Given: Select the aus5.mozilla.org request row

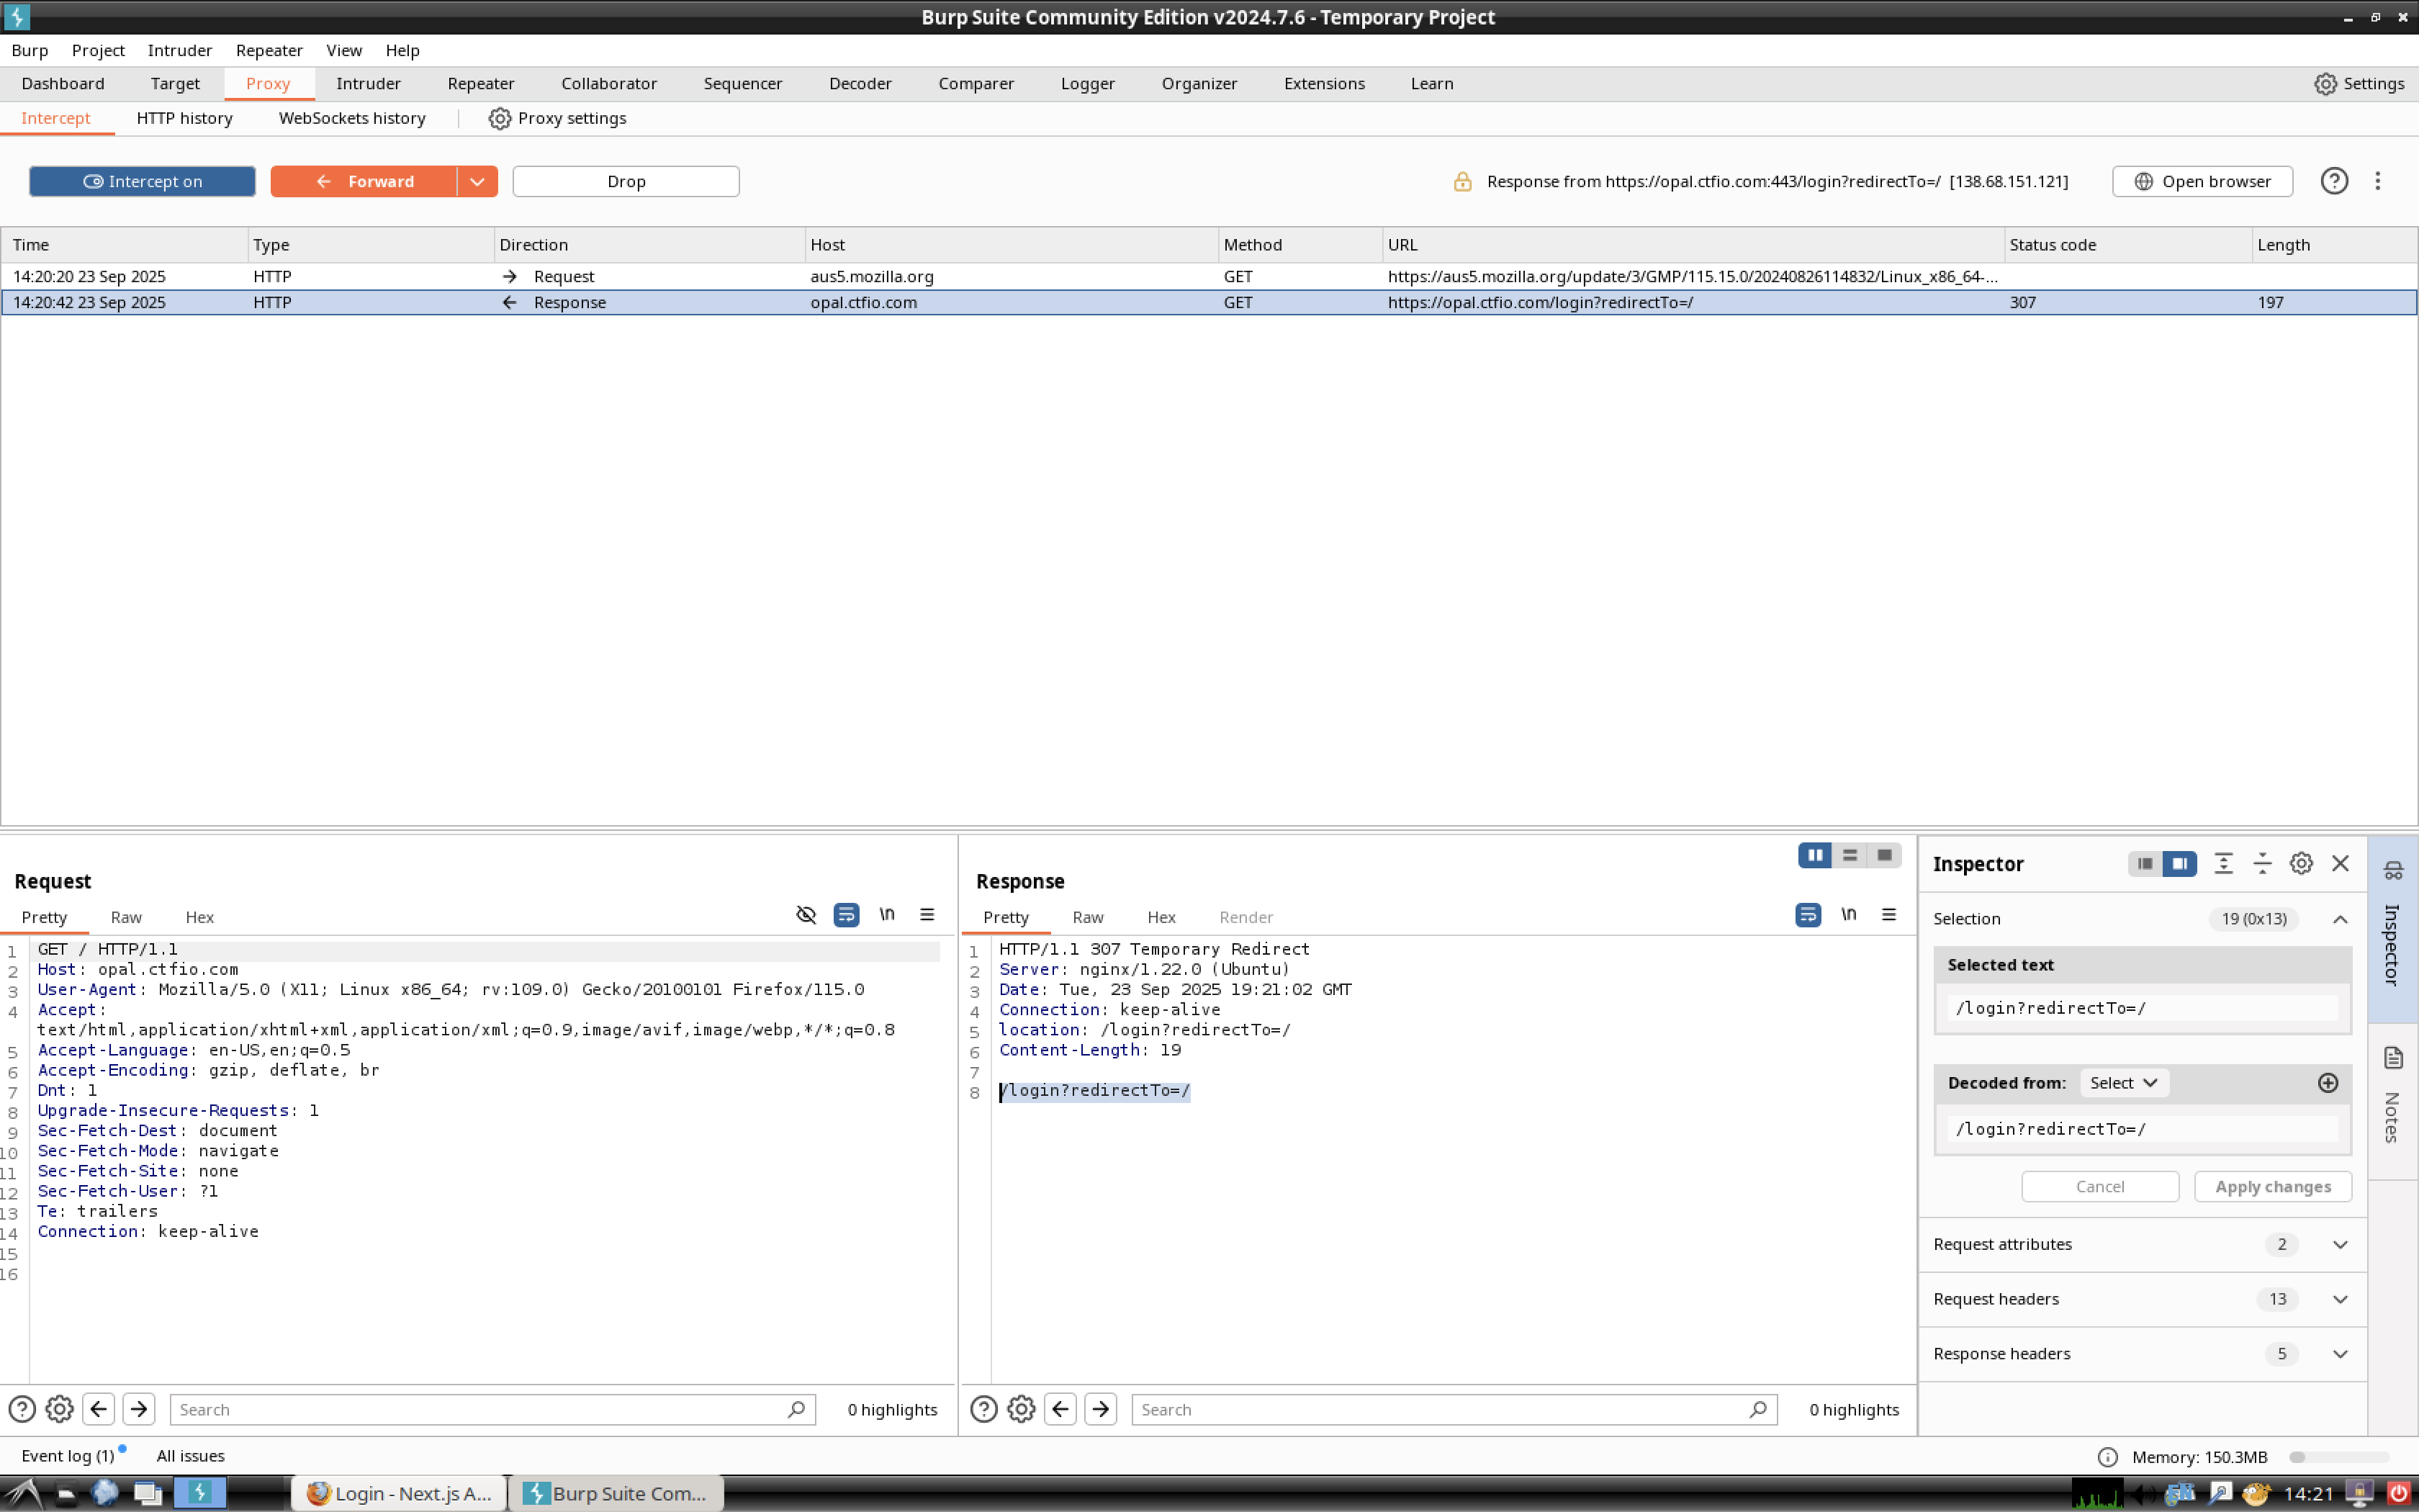Looking at the screenshot, I should click(1209, 276).
